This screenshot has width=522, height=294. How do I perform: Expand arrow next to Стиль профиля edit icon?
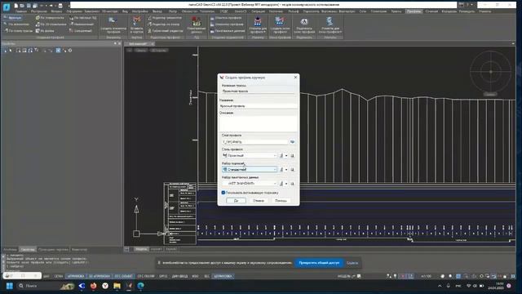(x=286, y=156)
